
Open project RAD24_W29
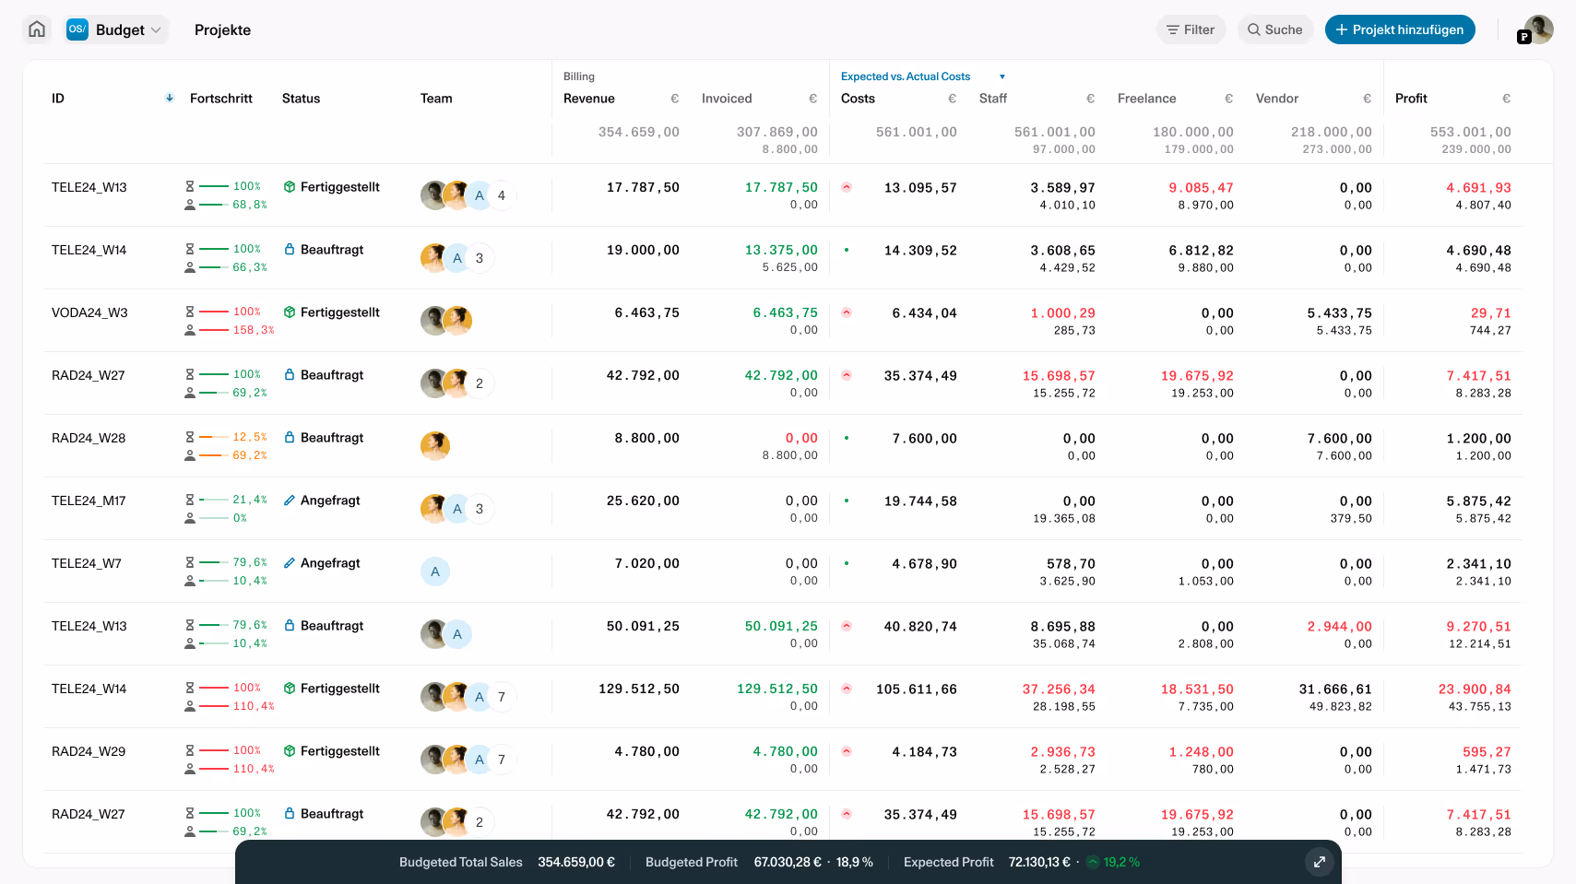click(x=89, y=751)
